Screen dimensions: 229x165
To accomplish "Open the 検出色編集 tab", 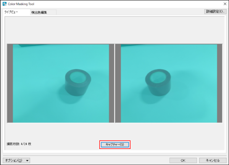I will click(43, 13).
